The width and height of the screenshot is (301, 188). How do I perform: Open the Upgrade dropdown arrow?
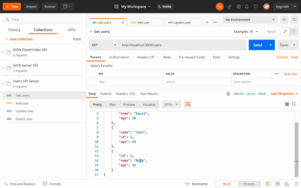tap(295, 7)
